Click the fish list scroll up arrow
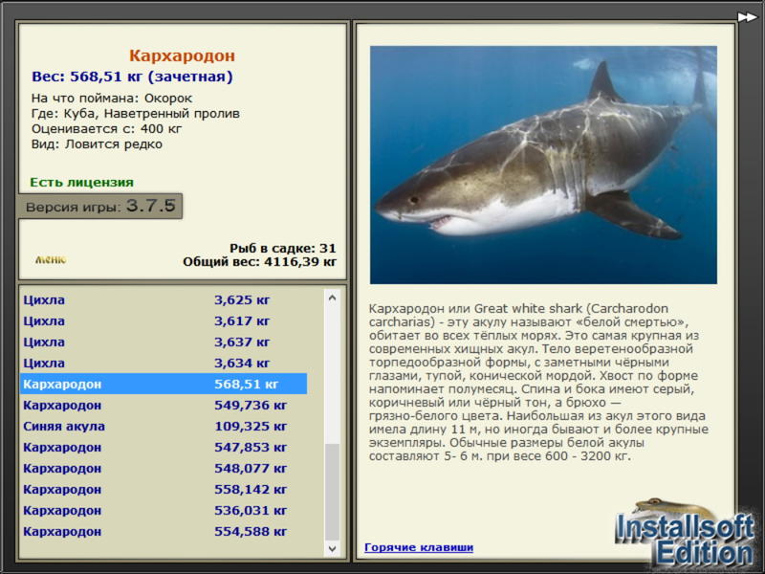 click(x=332, y=298)
